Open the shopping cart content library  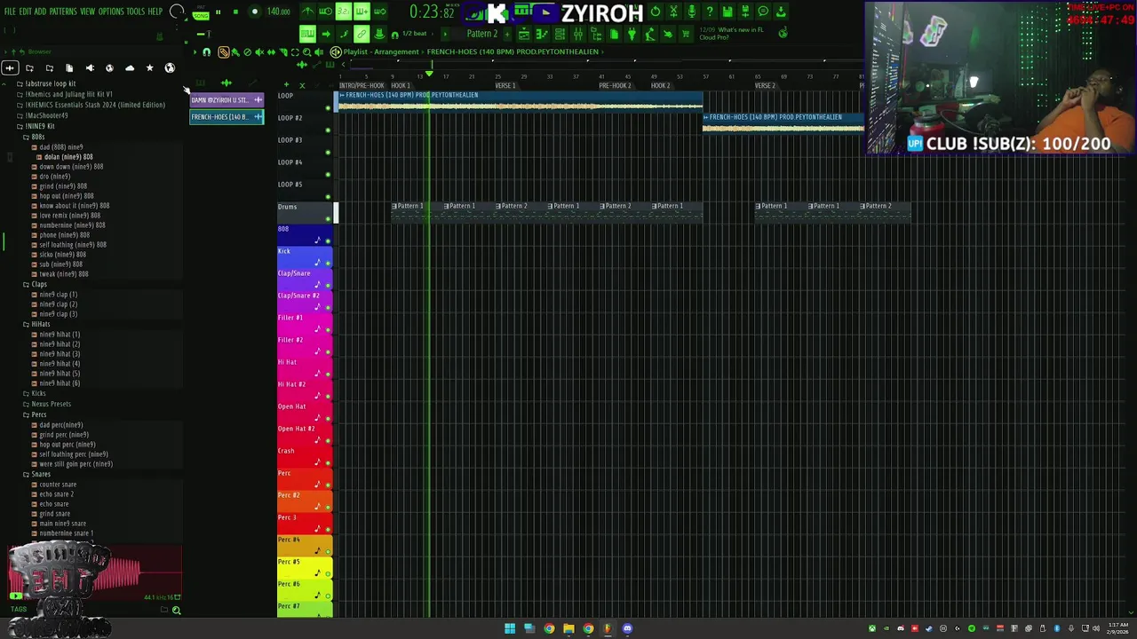[x=685, y=34]
